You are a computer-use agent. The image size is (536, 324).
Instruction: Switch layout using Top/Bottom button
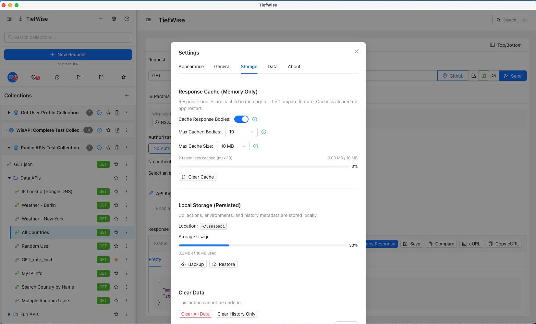click(x=506, y=45)
